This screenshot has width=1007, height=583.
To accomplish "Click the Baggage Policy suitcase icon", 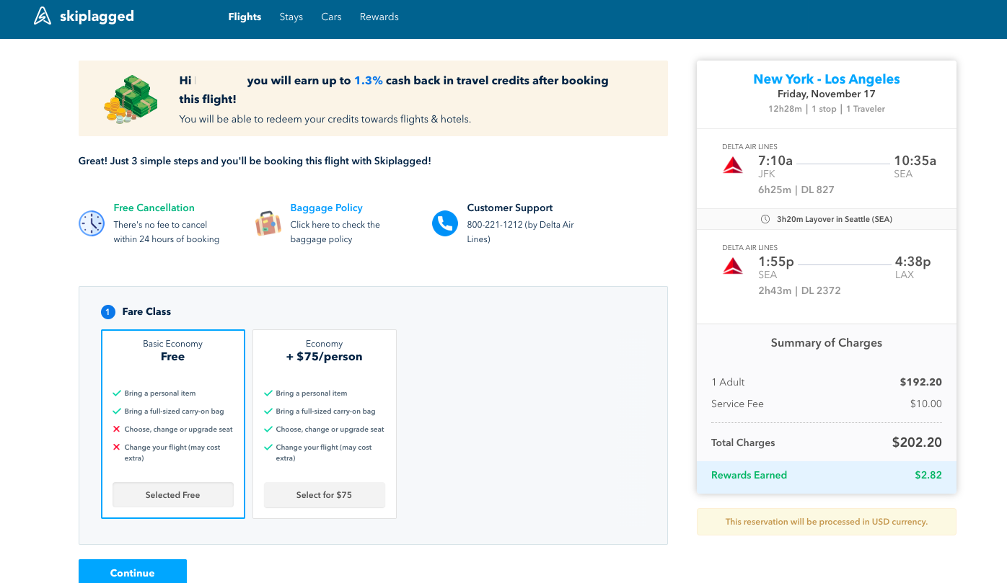I will (x=268, y=223).
